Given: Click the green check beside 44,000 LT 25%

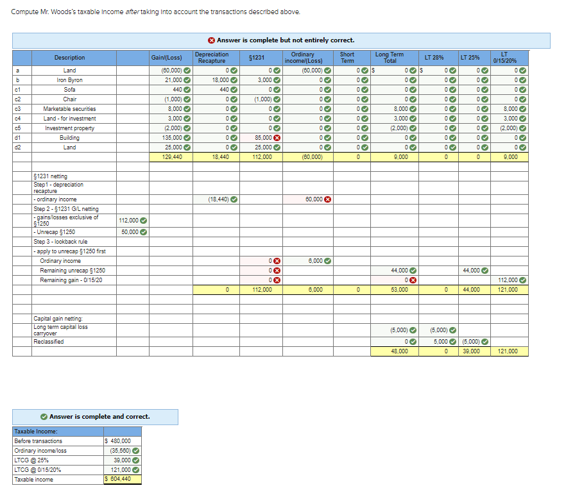Looking at the screenshot, I should tap(485, 271).
